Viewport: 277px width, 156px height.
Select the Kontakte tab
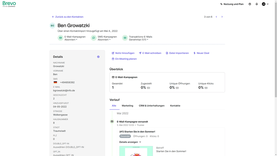click(175, 106)
